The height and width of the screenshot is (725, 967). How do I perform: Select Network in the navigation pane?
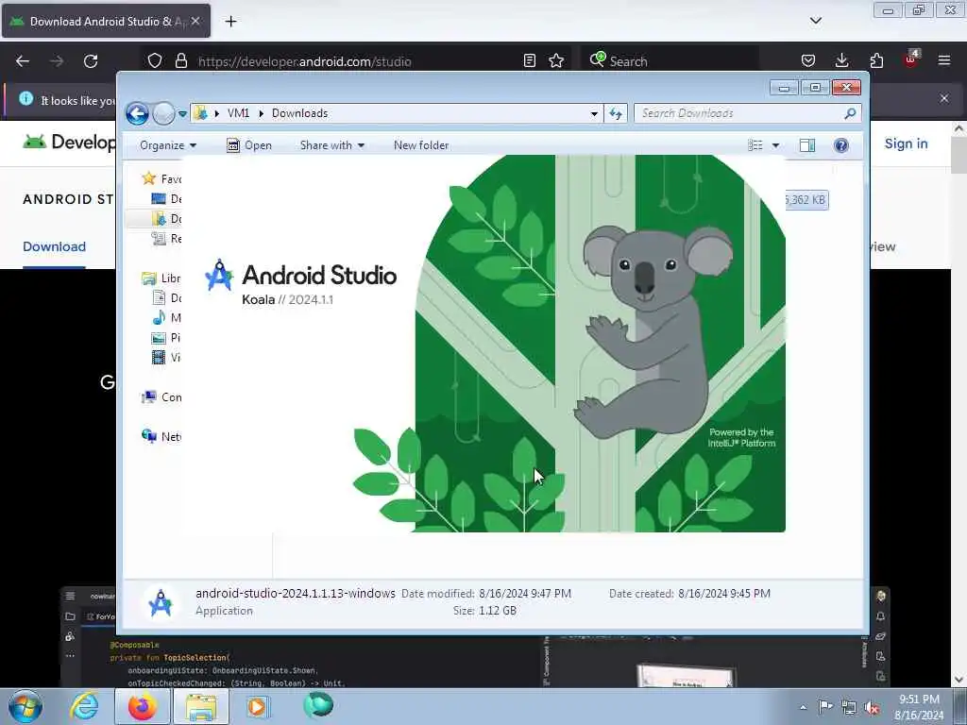[161, 437]
